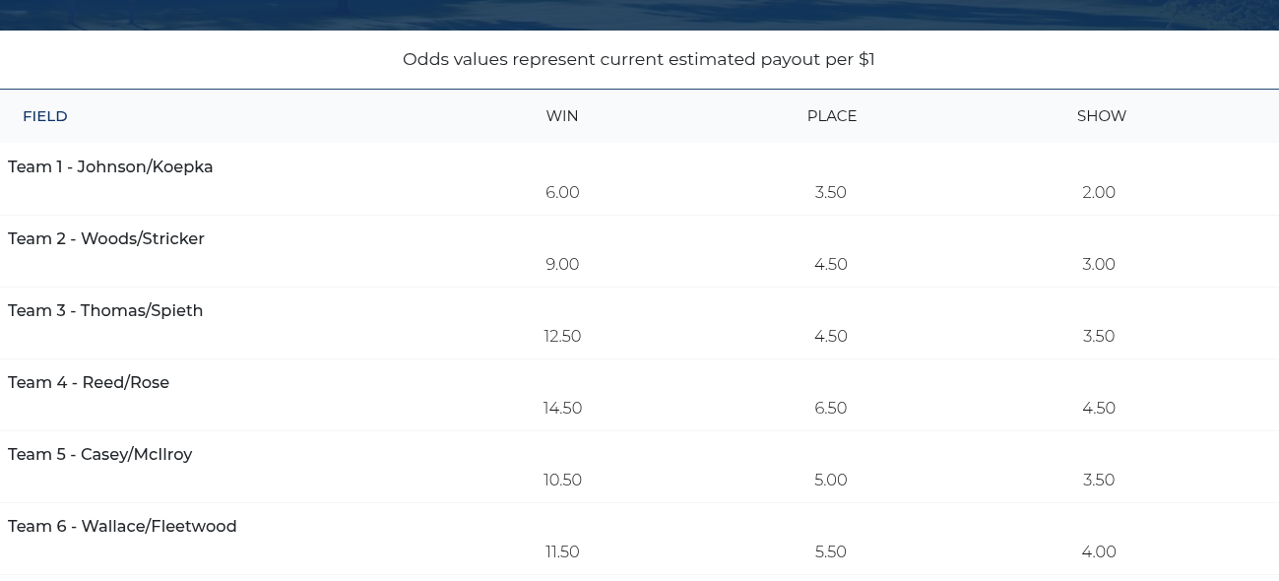Select Team 1 - Johnson/Koepka row label
The image size is (1279, 581).
(x=110, y=167)
